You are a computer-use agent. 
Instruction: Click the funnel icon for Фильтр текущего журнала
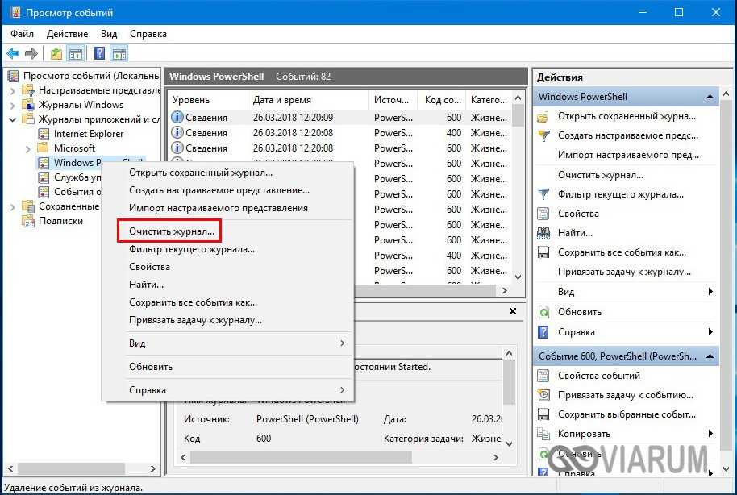pyautogui.click(x=543, y=194)
